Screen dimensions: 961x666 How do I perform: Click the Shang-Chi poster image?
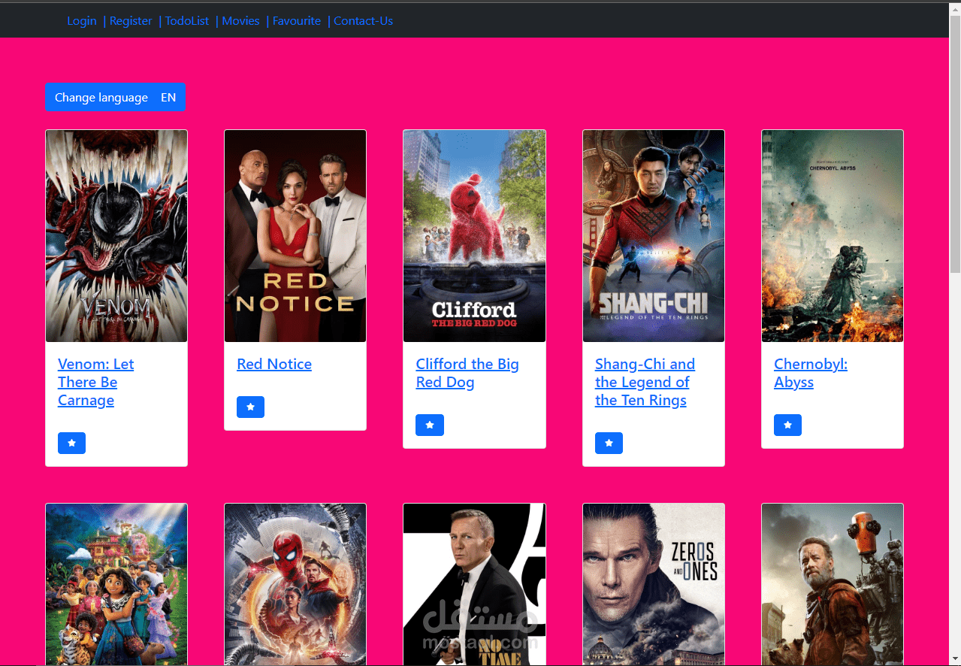(654, 236)
